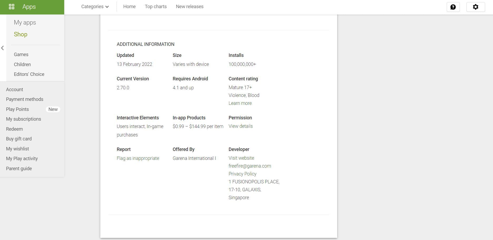
Task: View details of app permissions
Action: [x=240, y=126]
